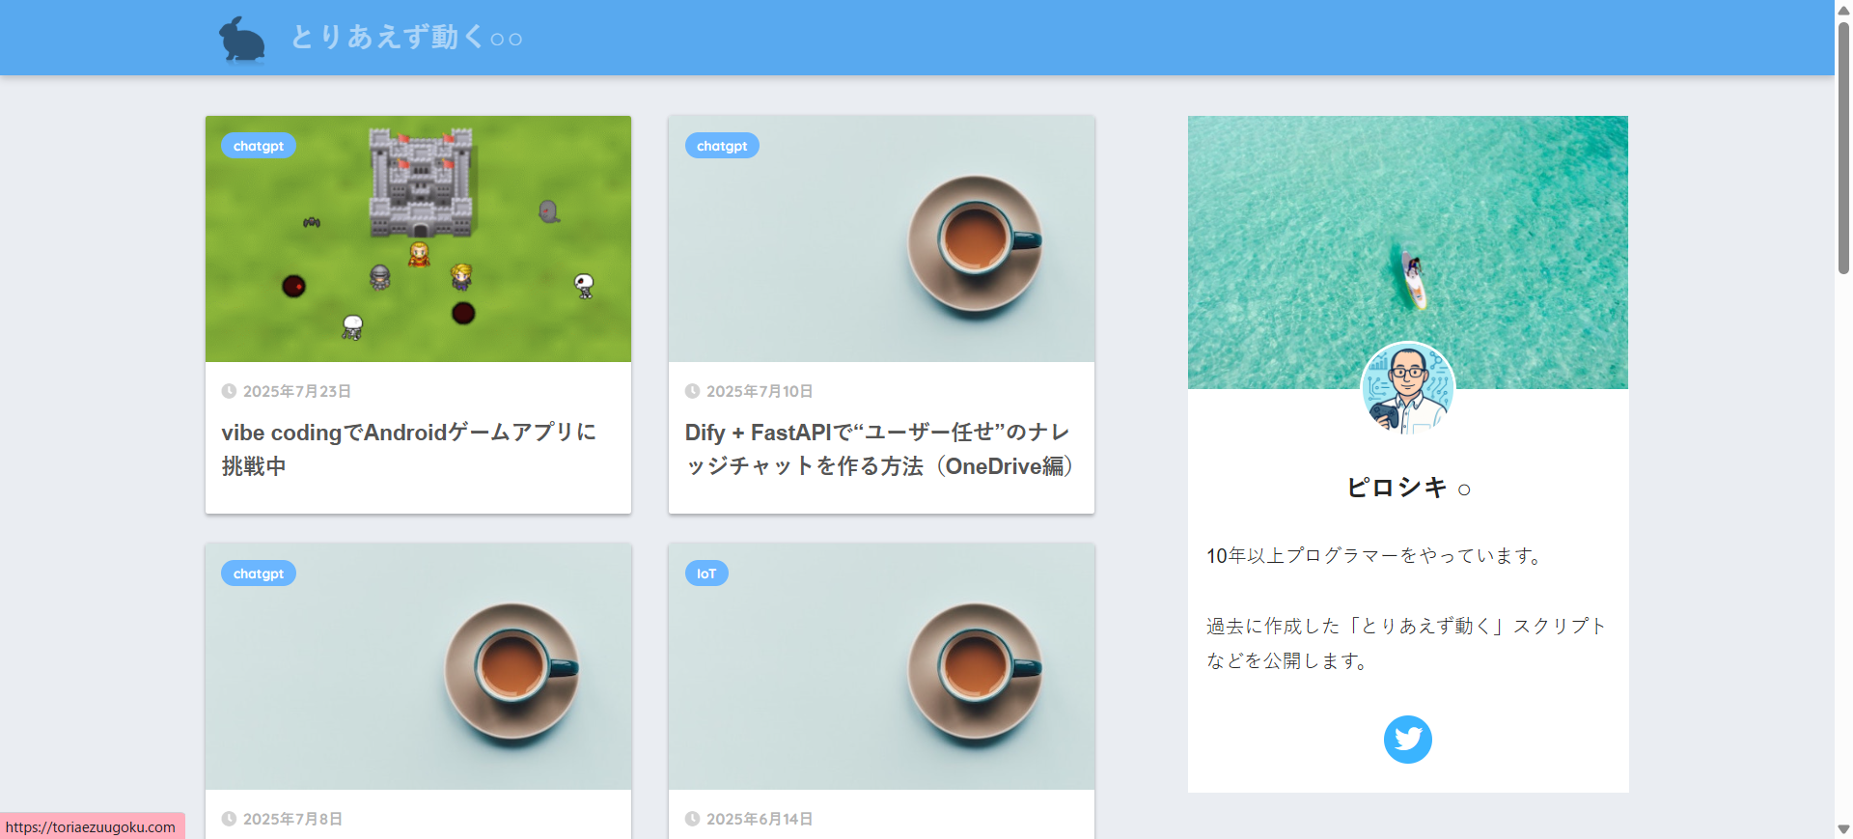Click the scrollbar down arrow
Screen dimensions: 1853x839
coord(1843,829)
